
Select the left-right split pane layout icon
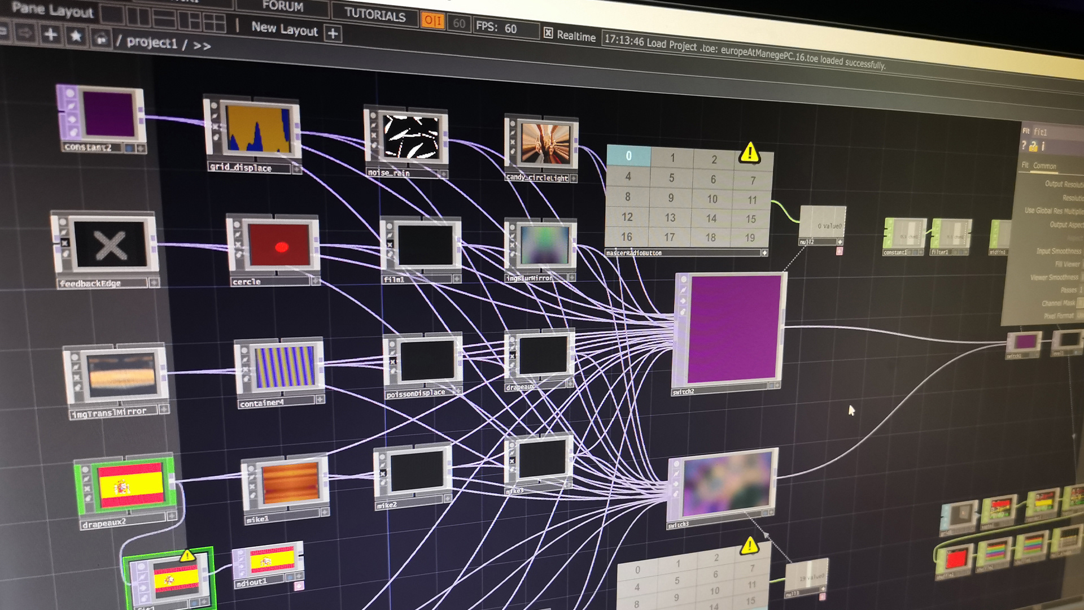point(138,17)
